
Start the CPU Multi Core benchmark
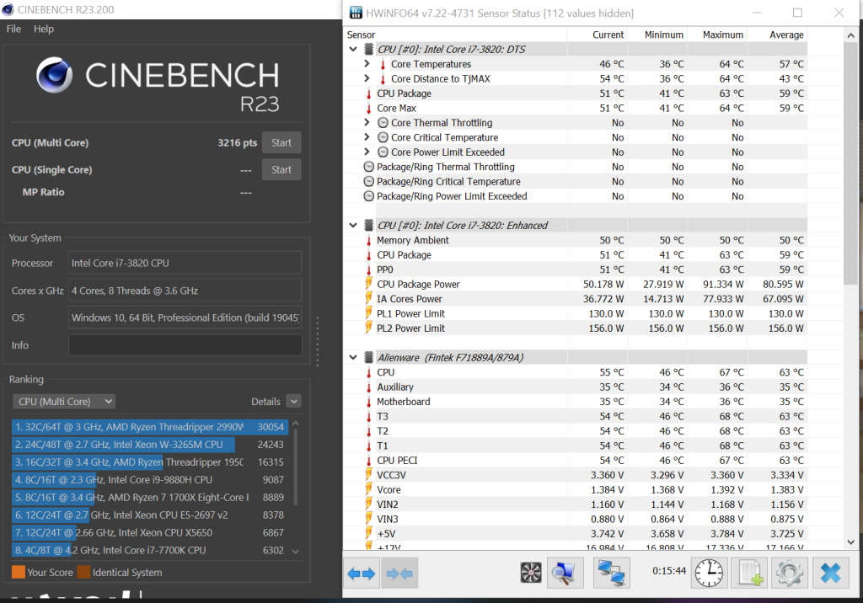pos(281,142)
